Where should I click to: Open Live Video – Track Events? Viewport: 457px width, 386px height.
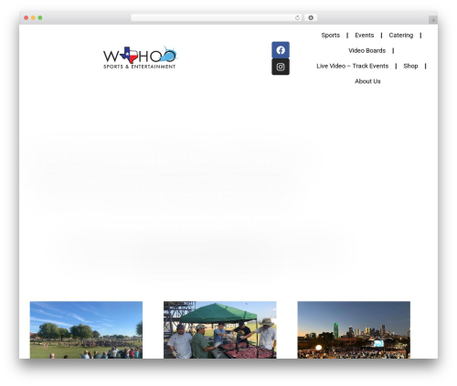click(x=352, y=66)
